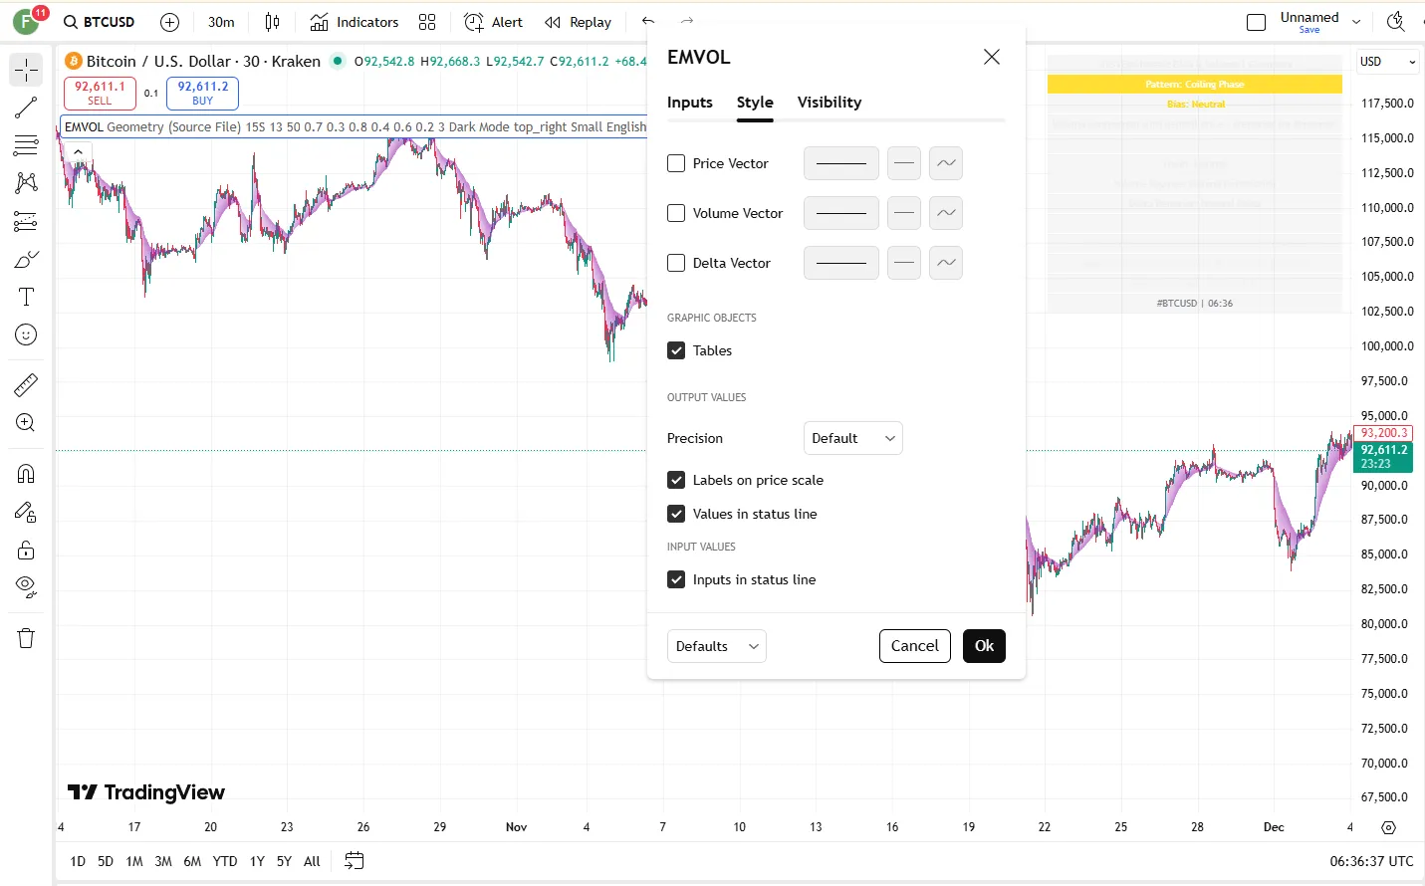Select the text annotation tool

(26, 297)
